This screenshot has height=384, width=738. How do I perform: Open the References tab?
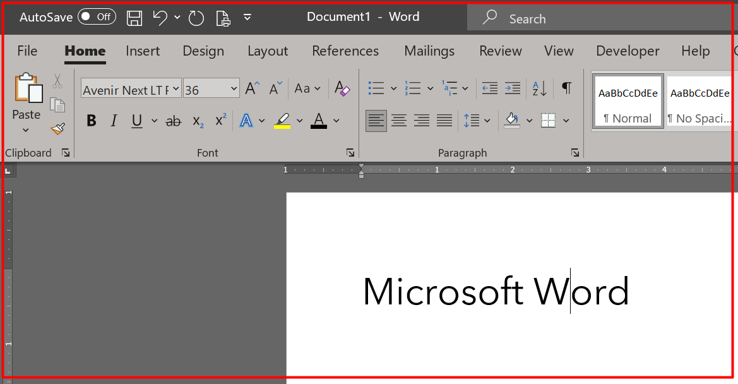pyautogui.click(x=345, y=51)
